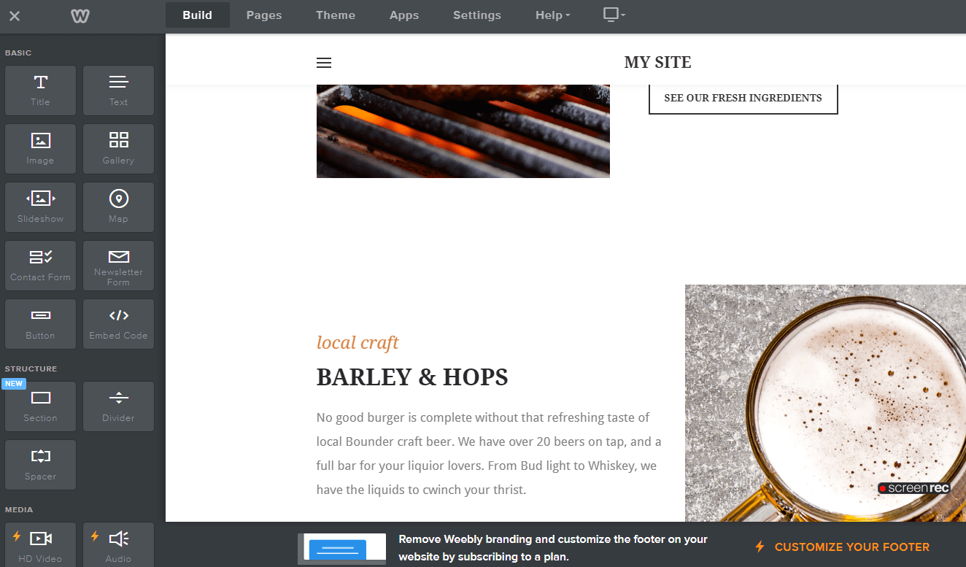Select the Map element icon
The height and width of the screenshot is (567, 966).
coord(118,207)
